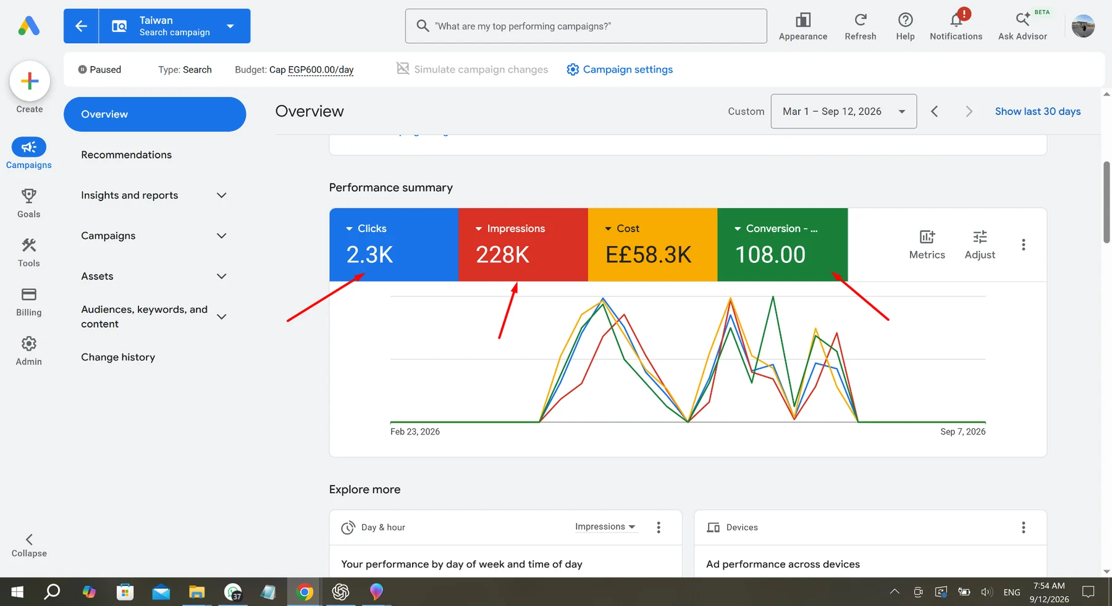The width and height of the screenshot is (1112, 606).
Task: Go to previous date range
Action: click(x=935, y=111)
